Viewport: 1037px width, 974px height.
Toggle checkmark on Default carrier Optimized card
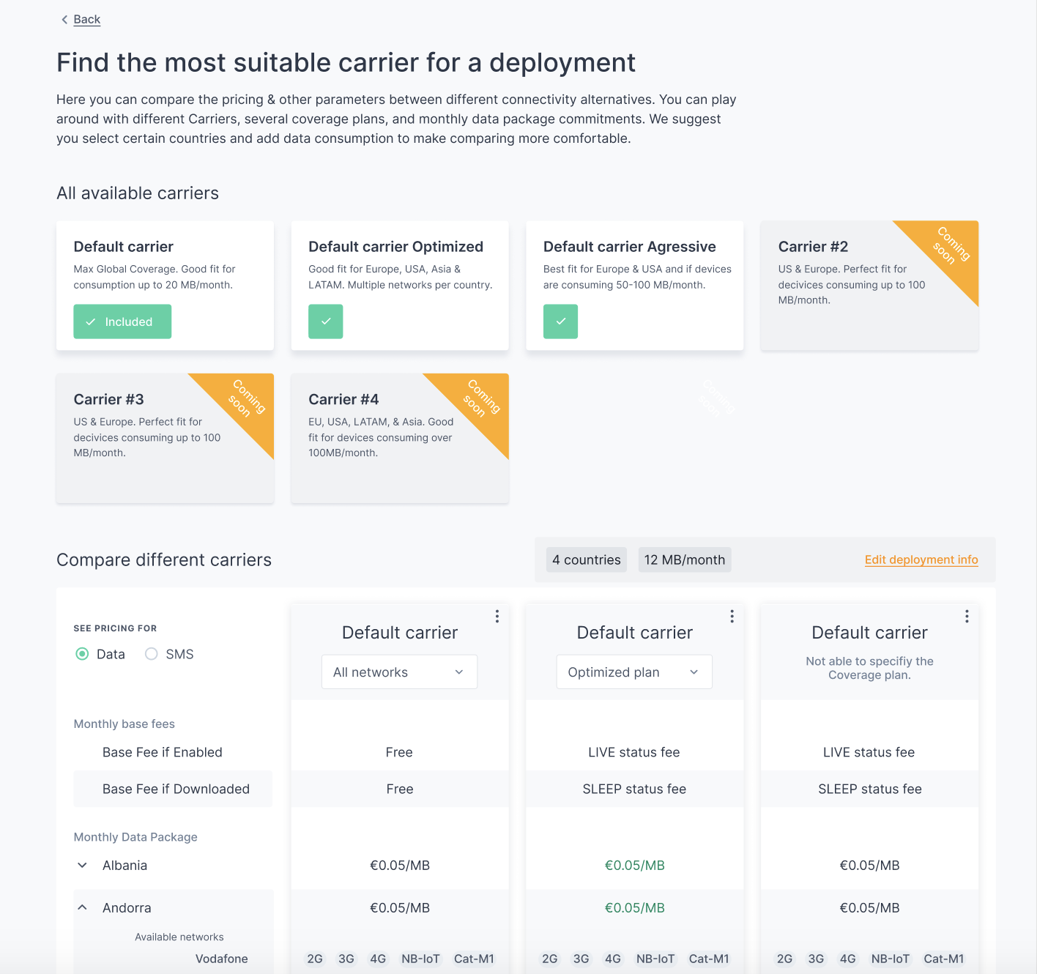pyautogui.click(x=326, y=321)
